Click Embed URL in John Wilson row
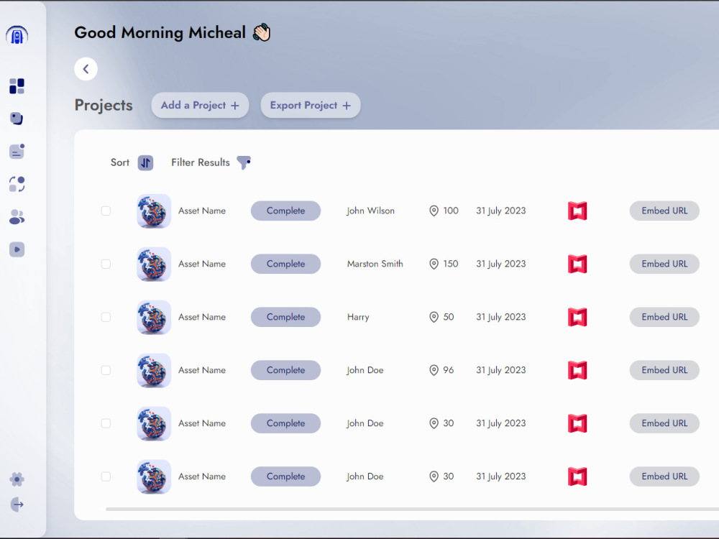The image size is (719, 539). point(664,211)
